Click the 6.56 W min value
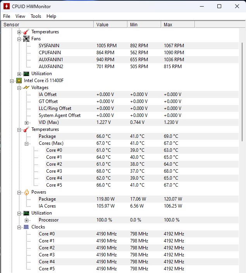Viewport: 246px width, 273px height. click(x=137, y=206)
